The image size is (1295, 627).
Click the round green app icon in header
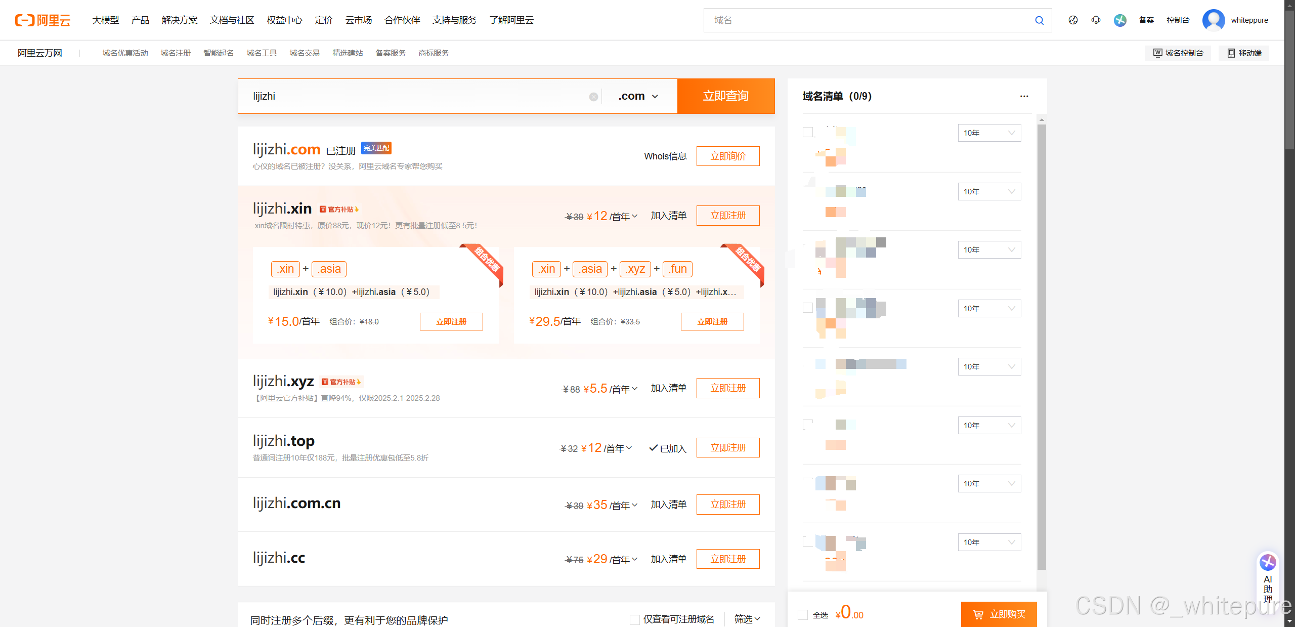(1119, 20)
